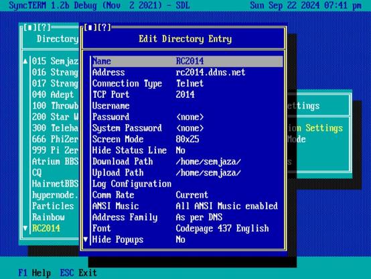Select directory entry Particles

point(53,206)
